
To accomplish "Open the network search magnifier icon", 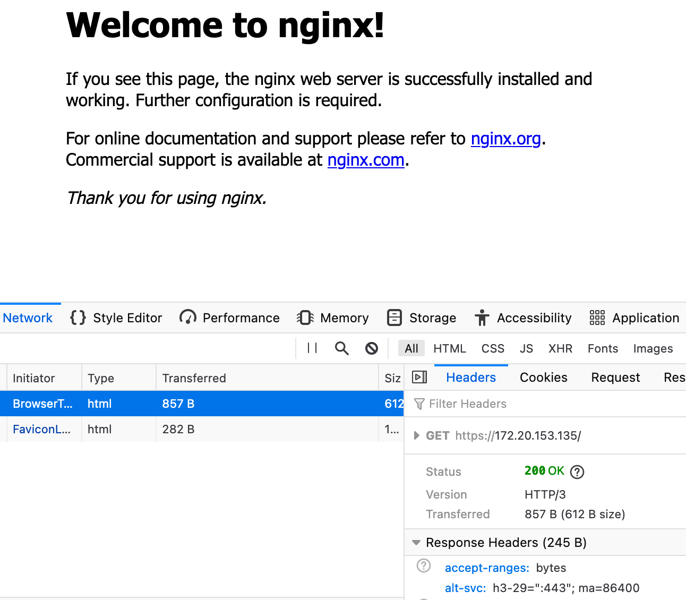I will click(342, 348).
